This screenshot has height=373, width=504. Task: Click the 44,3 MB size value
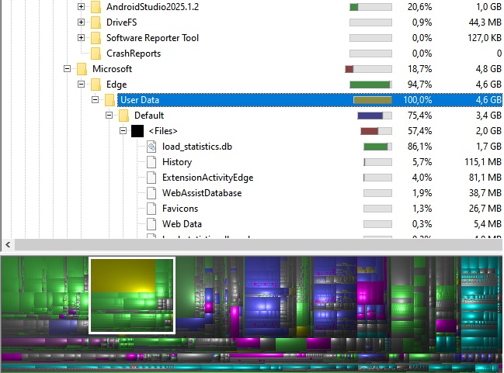point(485,22)
